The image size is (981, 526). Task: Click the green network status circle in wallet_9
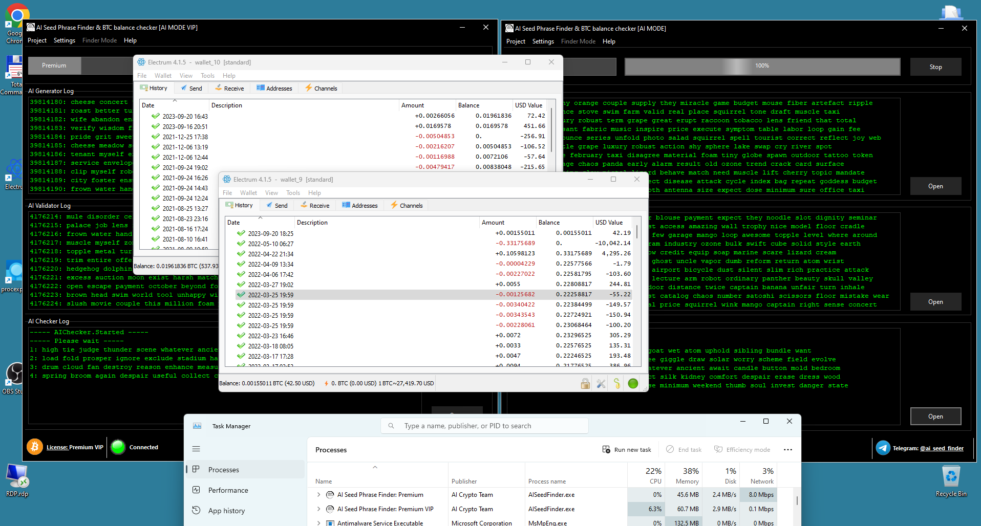coord(633,384)
